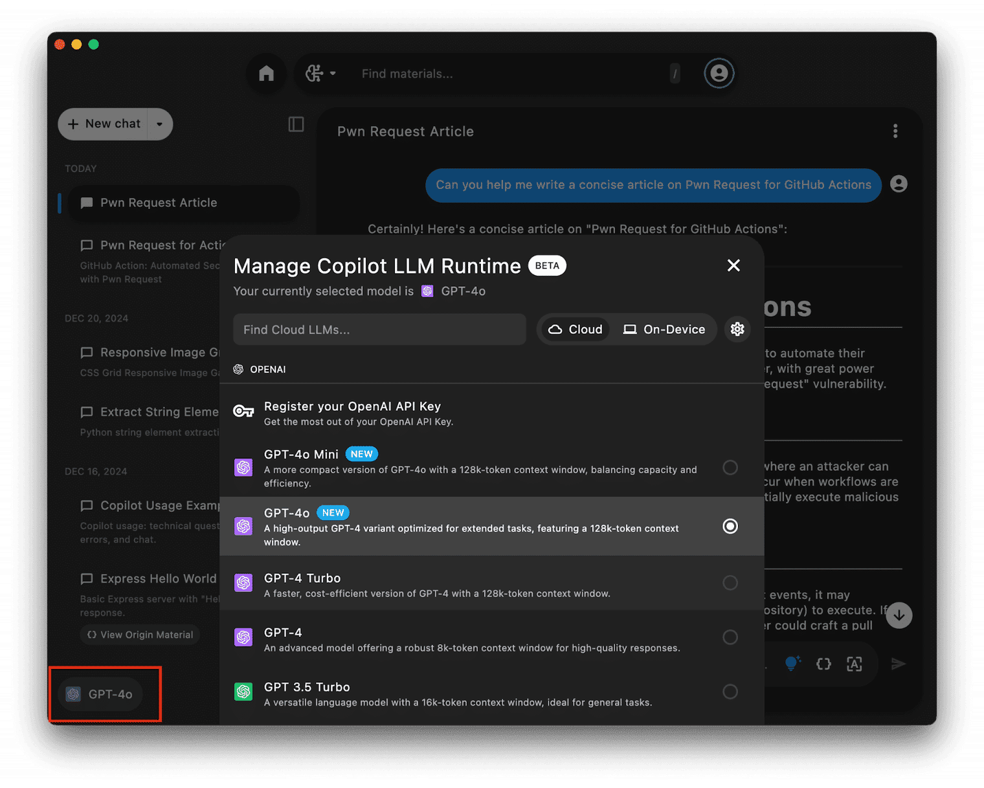The height and width of the screenshot is (788, 984).
Task: Select the GPT 3.5 Turbo radio button
Action: [730, 692]
